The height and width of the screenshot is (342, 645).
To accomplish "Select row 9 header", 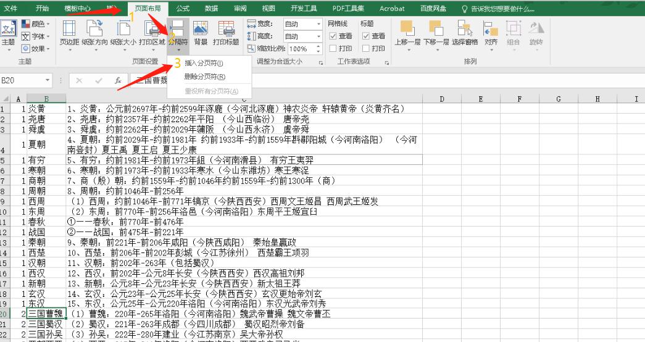I will [5, 202].
